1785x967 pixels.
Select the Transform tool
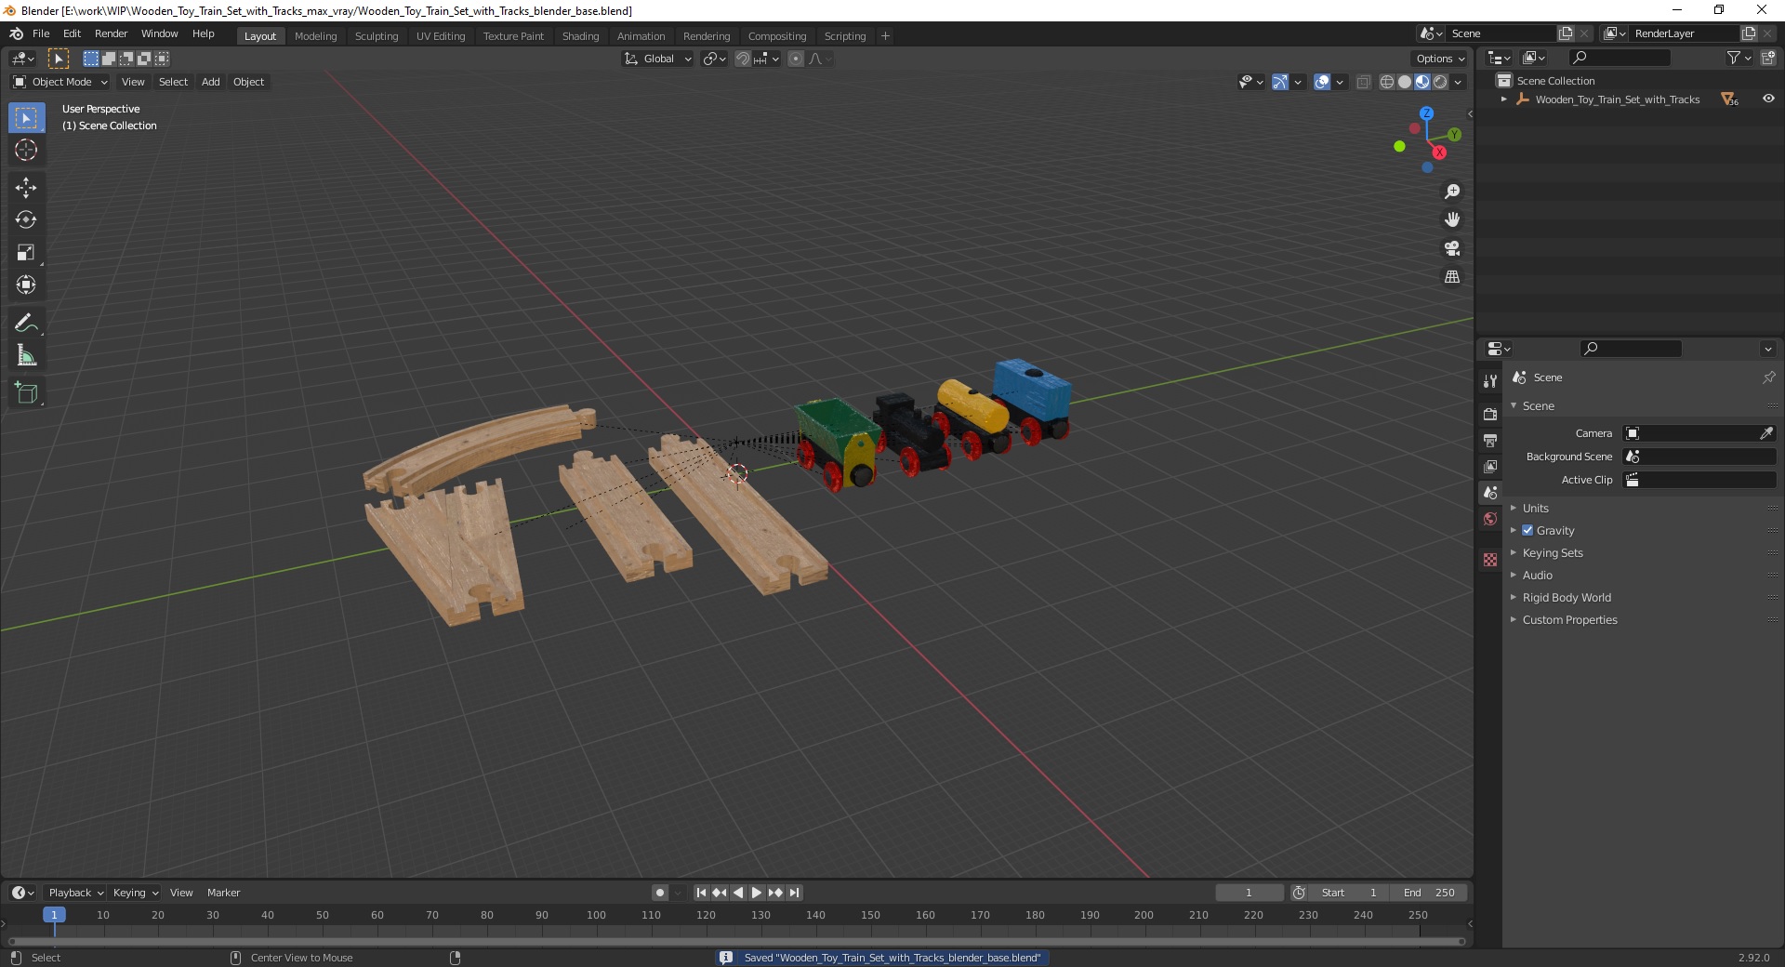[x=26, y=285]
